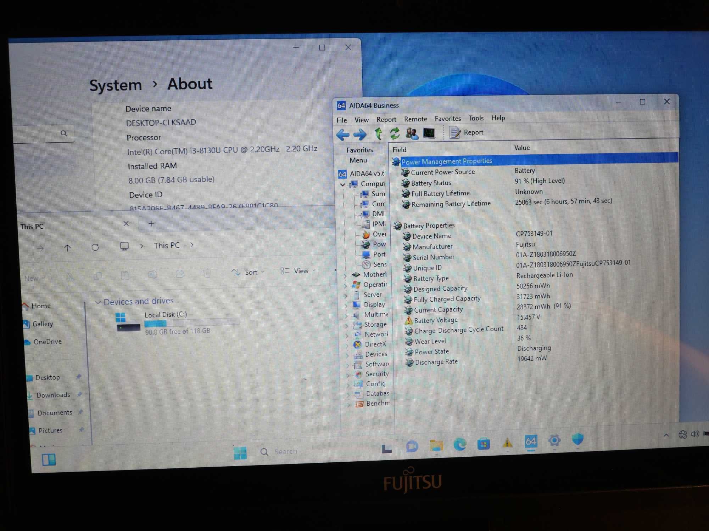
Task: Expand the Security tree node
Action: click(348, 375)
